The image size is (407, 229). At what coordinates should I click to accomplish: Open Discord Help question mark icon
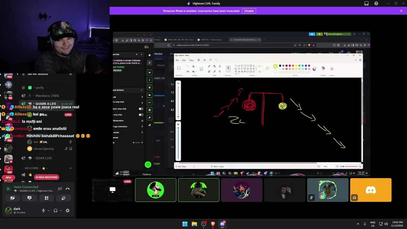pyautogui.click(x=376, y=3)
